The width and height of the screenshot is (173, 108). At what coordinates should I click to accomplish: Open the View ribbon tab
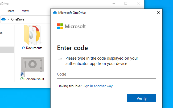coord(26,11)
